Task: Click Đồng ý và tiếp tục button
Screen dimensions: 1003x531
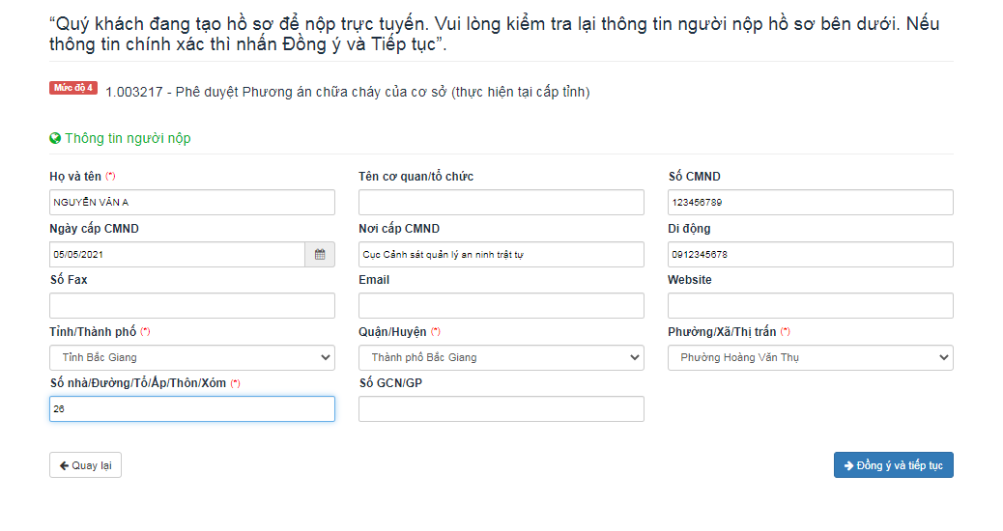Action: [894, 465]
